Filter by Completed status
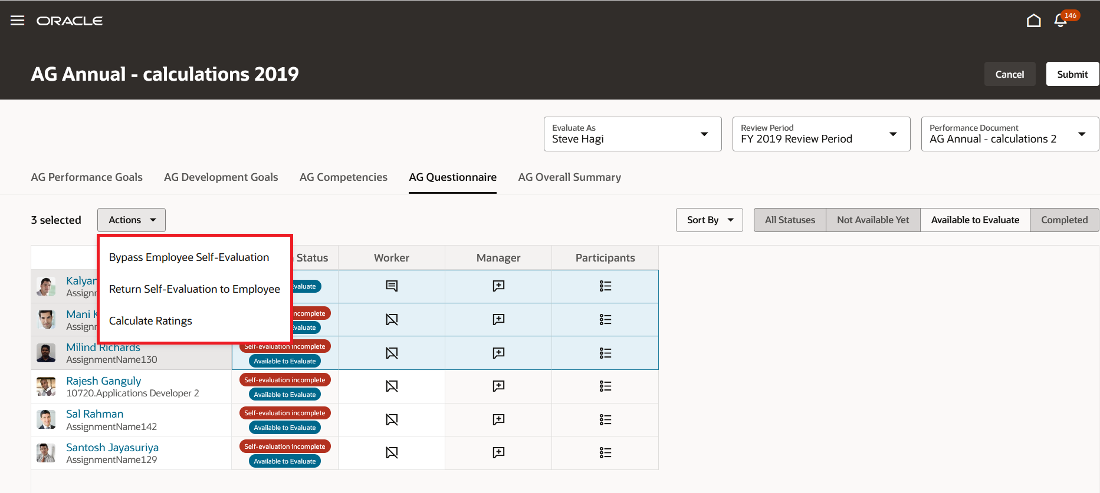The height and width of the screenshot is (493, 1100). [1064, 220]
